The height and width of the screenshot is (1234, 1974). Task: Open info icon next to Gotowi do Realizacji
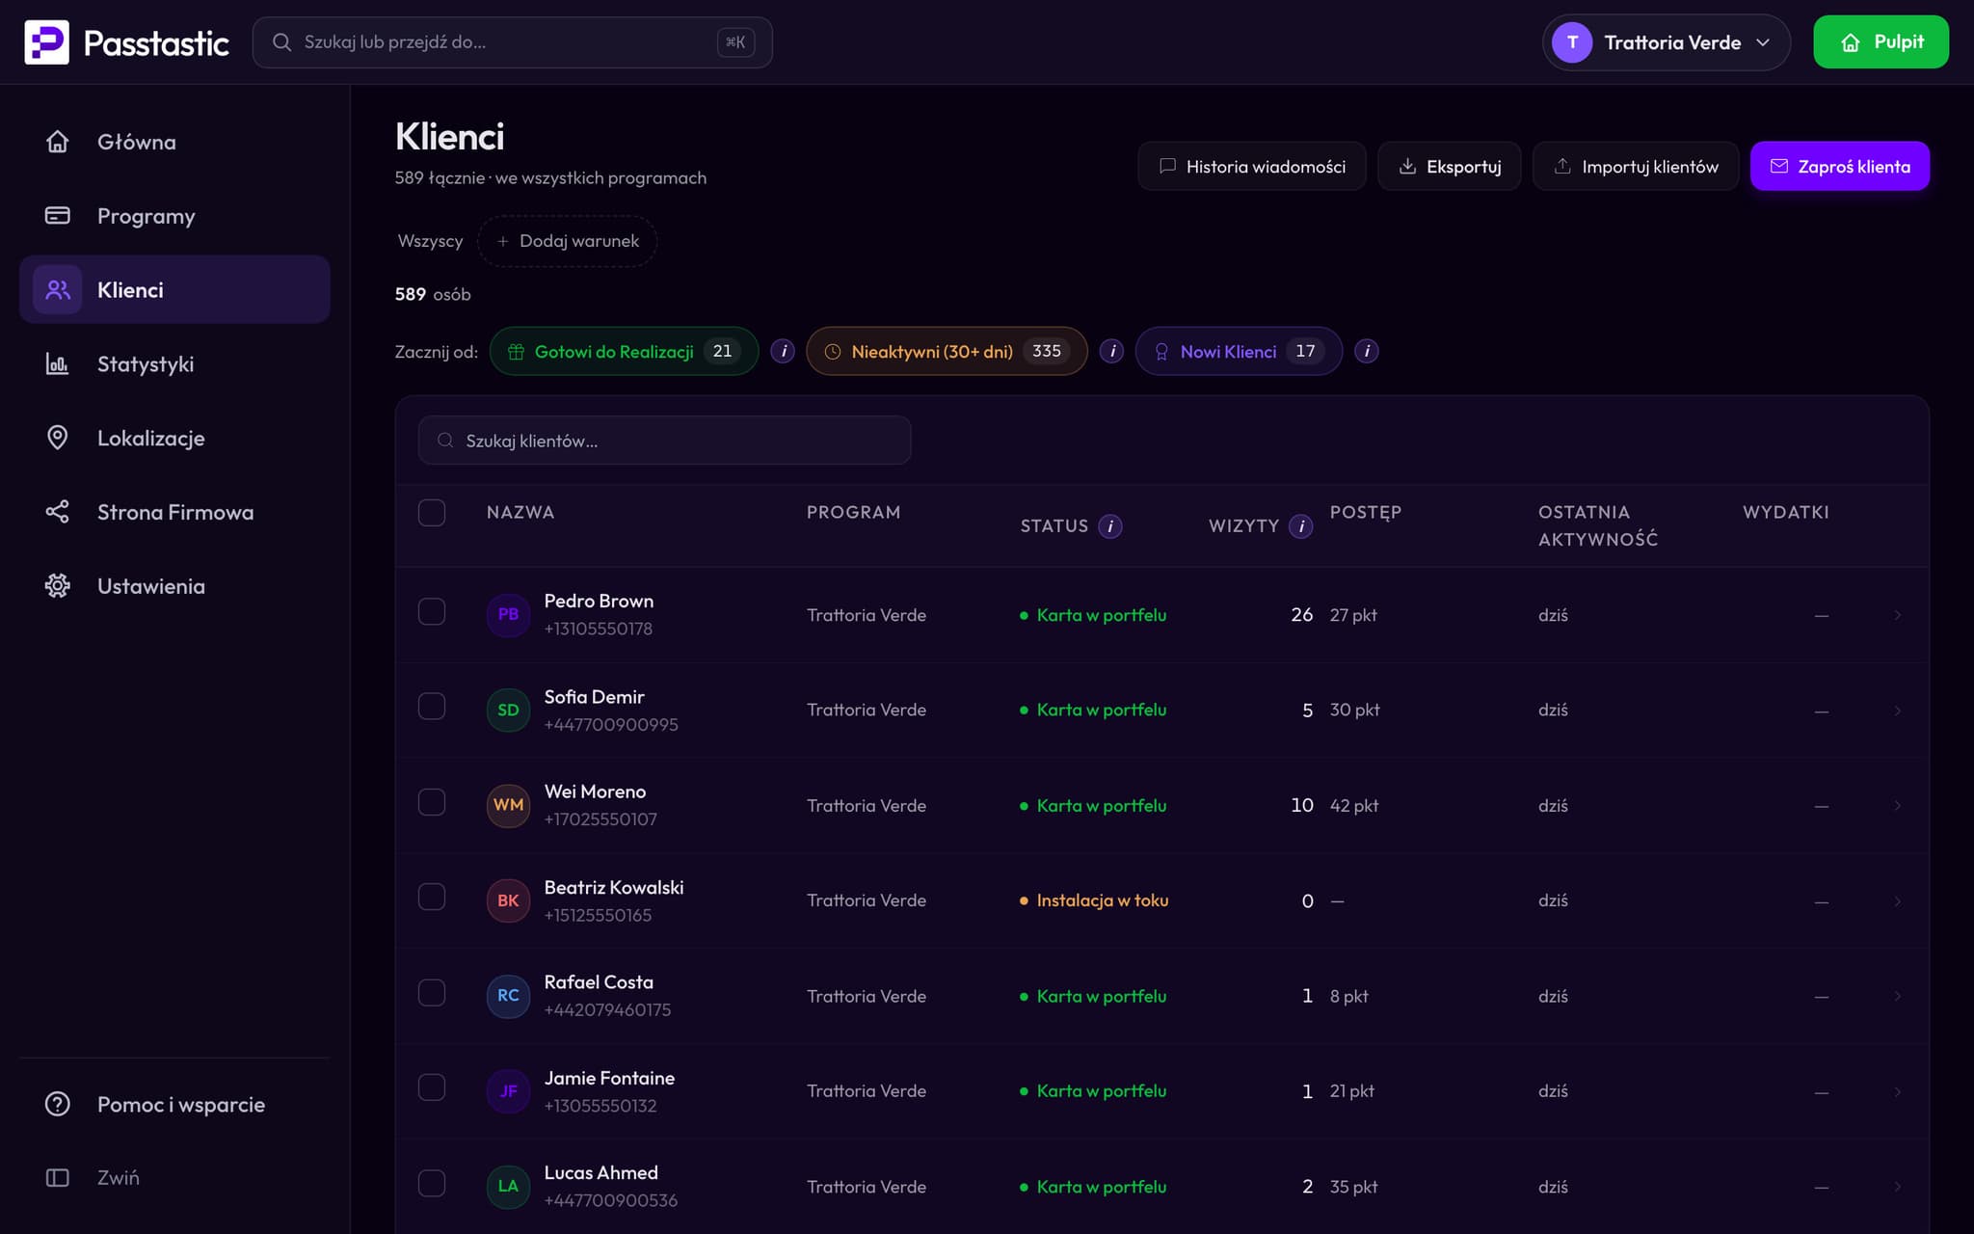tap(784, 351)
